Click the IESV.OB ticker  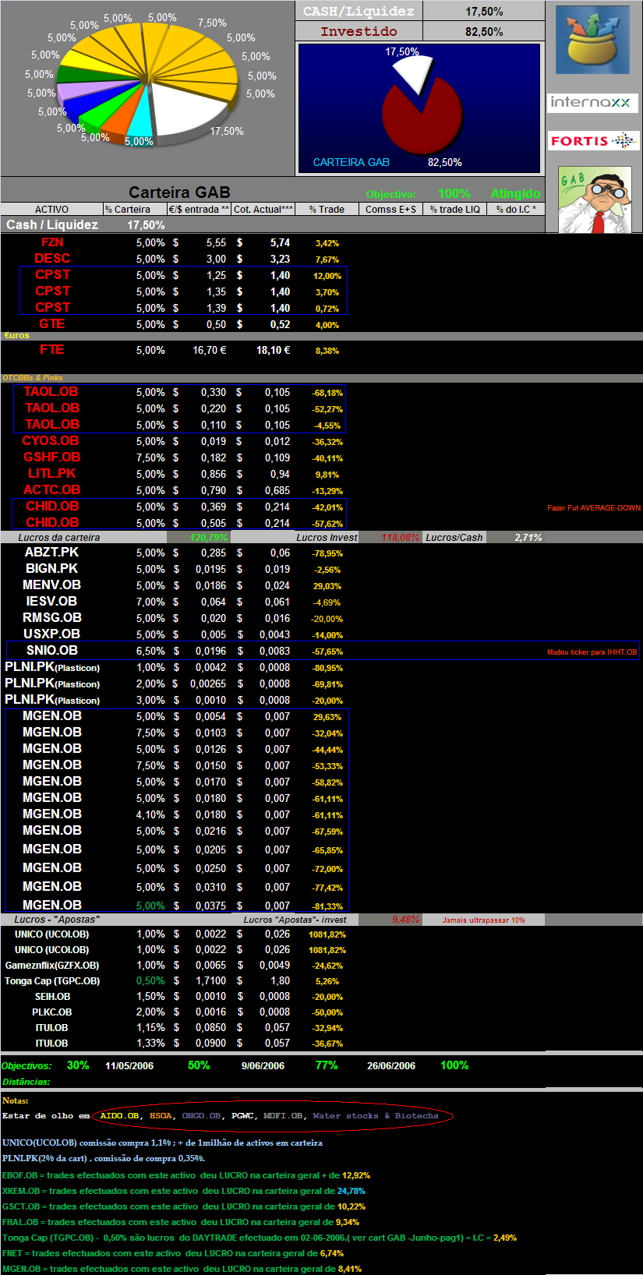coord(52,601)
